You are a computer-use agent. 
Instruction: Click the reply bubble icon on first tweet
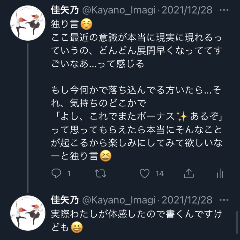click(x=57, y=173)
